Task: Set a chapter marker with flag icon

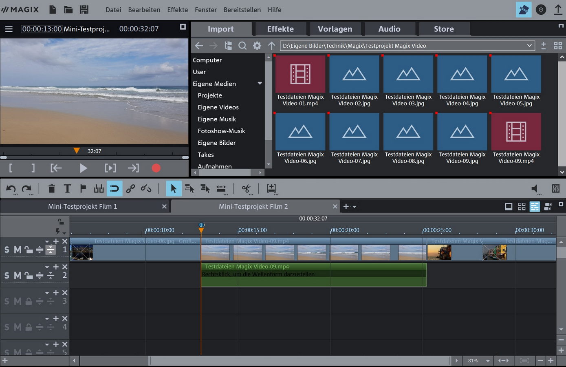Action: tap(83, 188)
